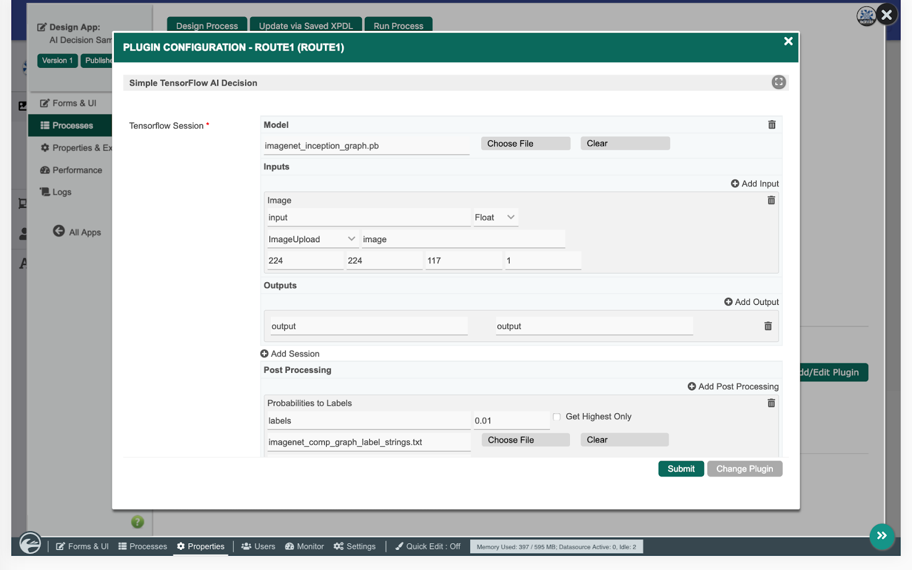Edit the image variable field
912x570 pixels.
[x=463, y=239]
